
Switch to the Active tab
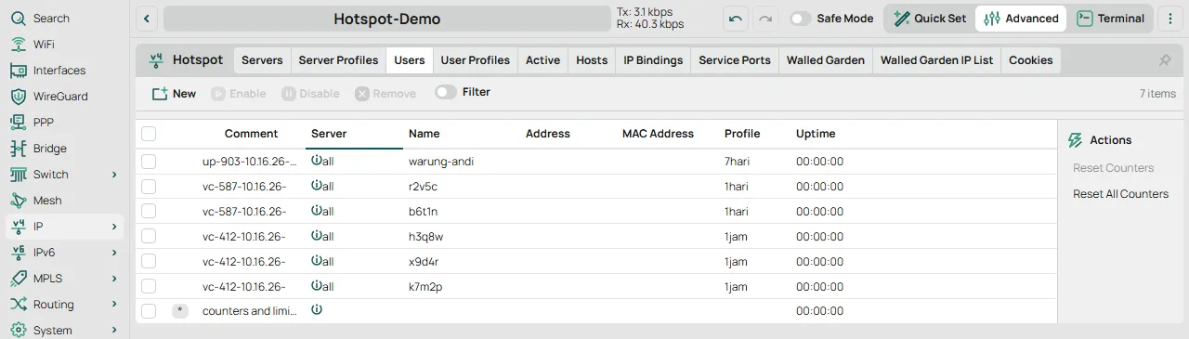(542, 60)
